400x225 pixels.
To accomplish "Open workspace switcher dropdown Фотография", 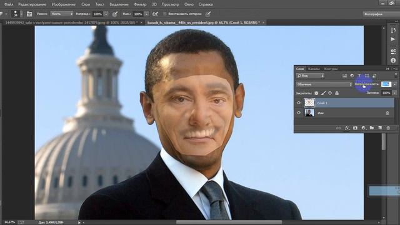I will [x=381, y=14].
